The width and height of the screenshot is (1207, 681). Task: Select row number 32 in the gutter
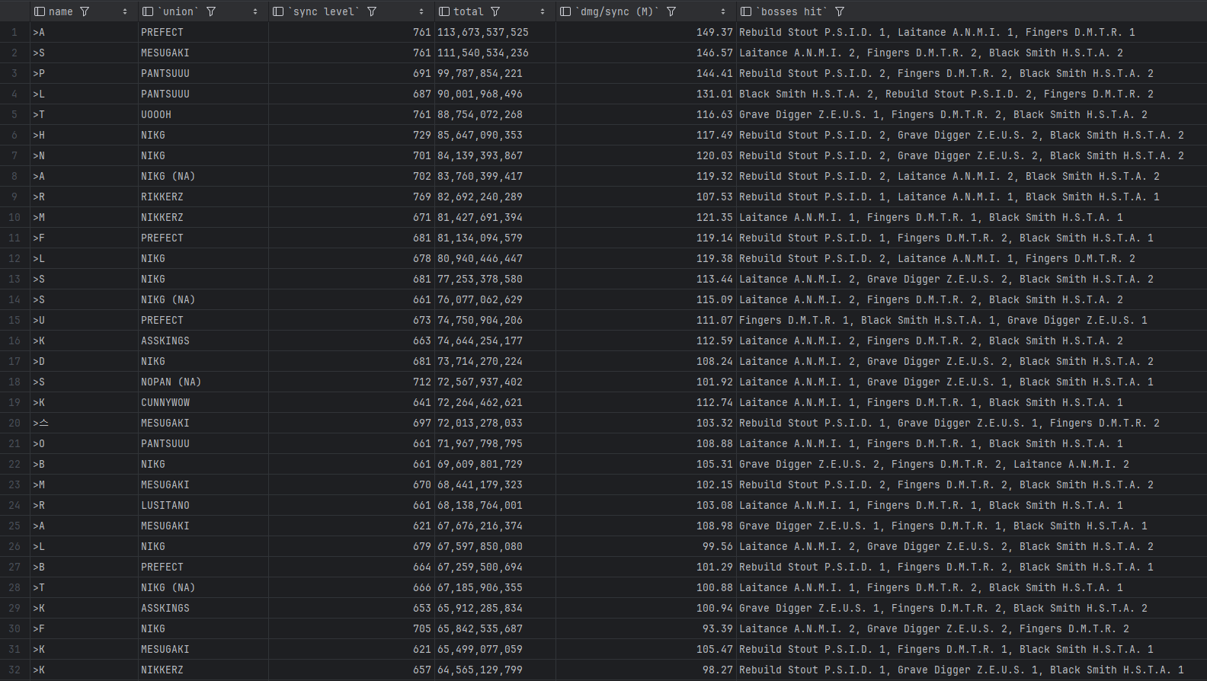click(x=14, y=670)
